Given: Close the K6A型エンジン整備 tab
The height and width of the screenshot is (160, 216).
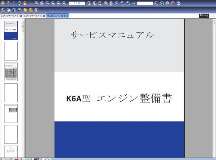Looking at the screenshot, I should pyautogui.click(x=67, y=16).
